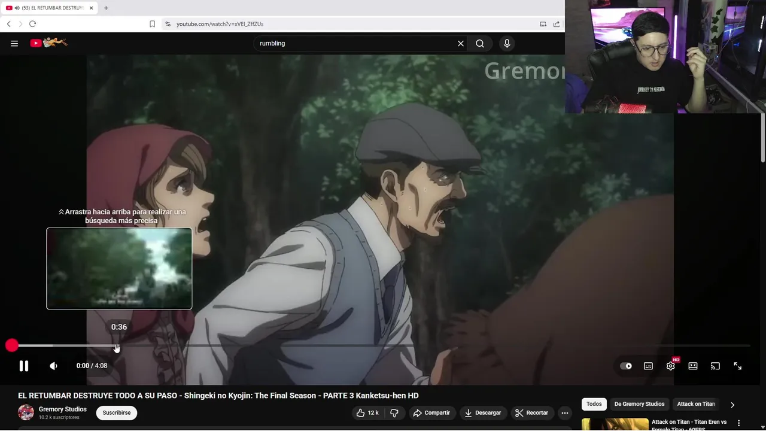The width and height of the screenshot is (766, 431).
Task: Like the video with 12 k
Action: (367, 412)
